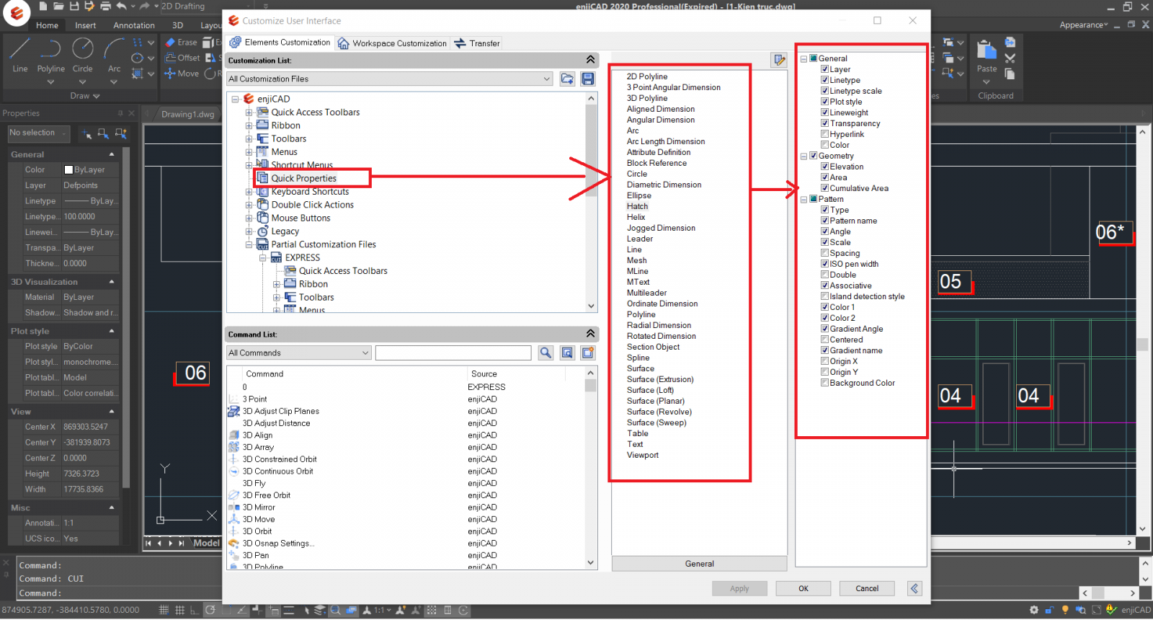The width and height of the screenshot is (1153, 620).
Task: Select Hatch in the object type list
Action: tap(637, 206)
